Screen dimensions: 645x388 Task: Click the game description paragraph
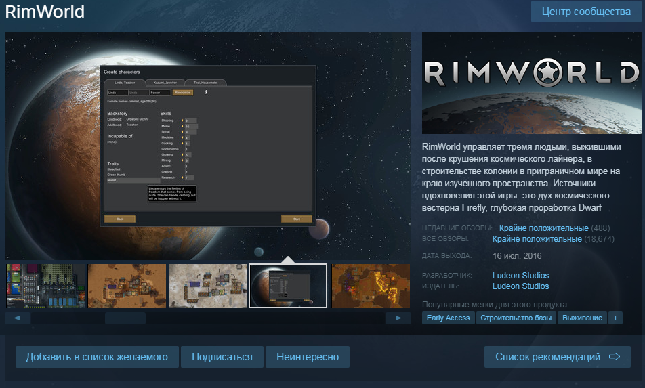tap(522, 177)
